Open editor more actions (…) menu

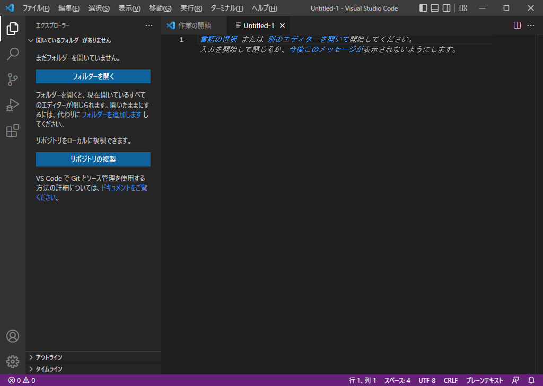pos(530,25)
